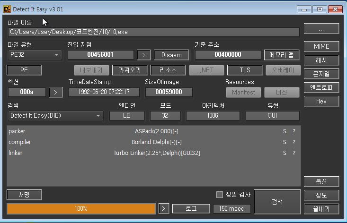Open the 엔트로피 entropy view
347x223 pixels.
click(321, 88)
